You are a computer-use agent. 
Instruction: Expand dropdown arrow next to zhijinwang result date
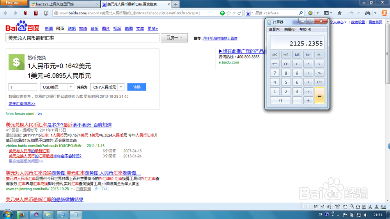(72, 189)
